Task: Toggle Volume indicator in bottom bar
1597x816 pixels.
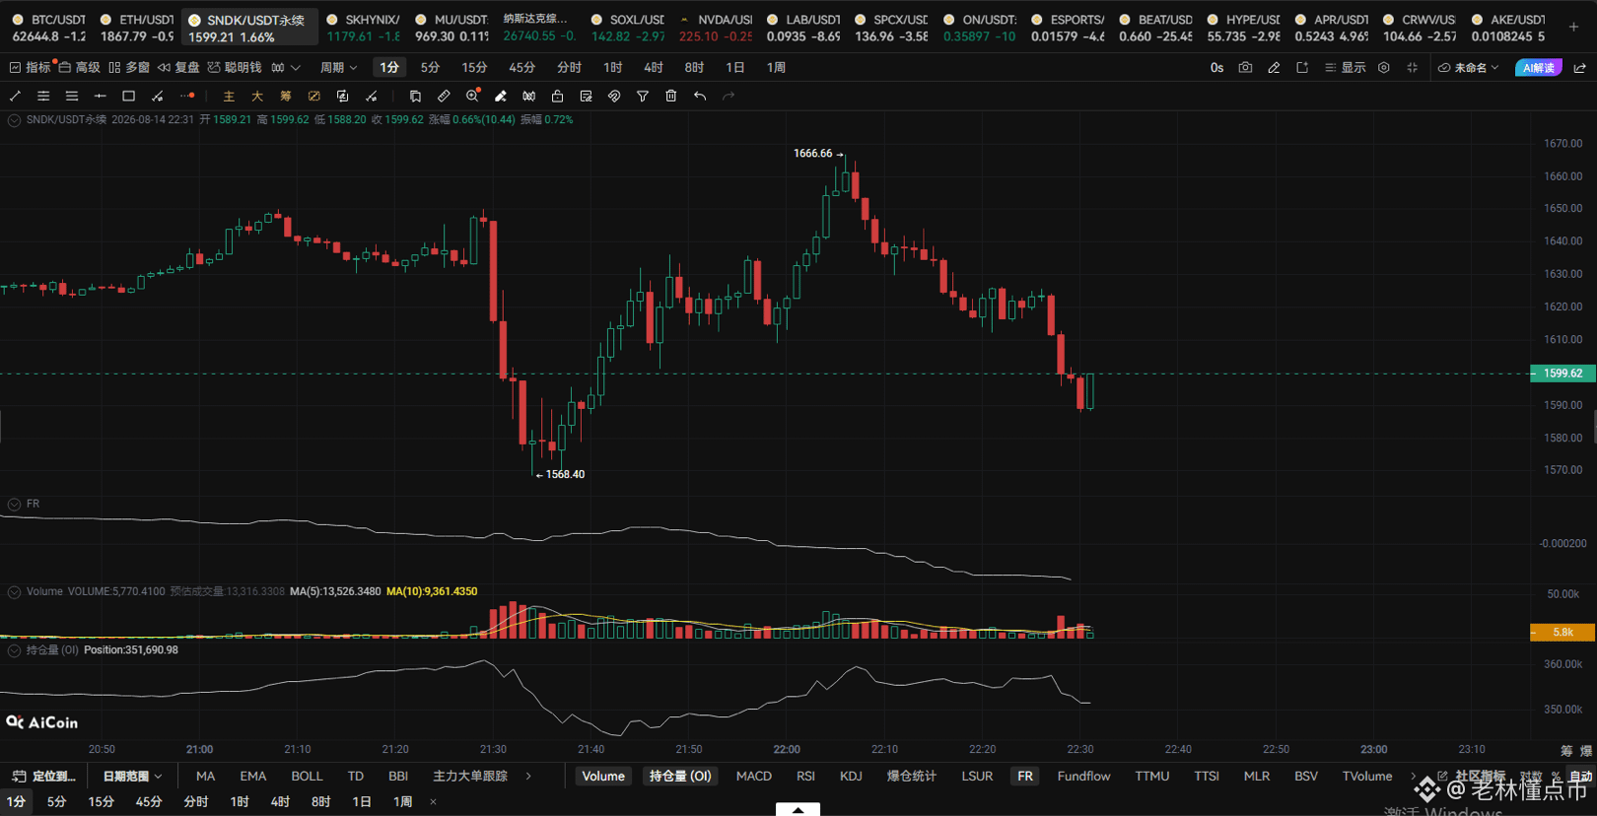Action: [x=603, y=777]
